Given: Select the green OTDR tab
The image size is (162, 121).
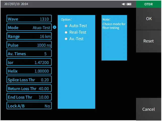Looking at the screenshot, I should click(149, 4).
